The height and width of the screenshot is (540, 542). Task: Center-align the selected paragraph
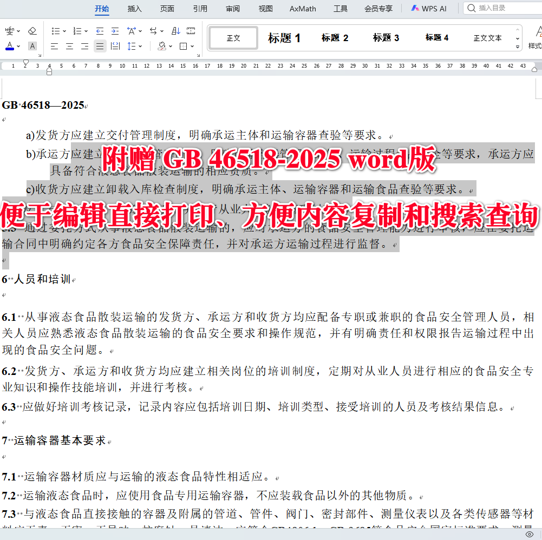[69, 46]
